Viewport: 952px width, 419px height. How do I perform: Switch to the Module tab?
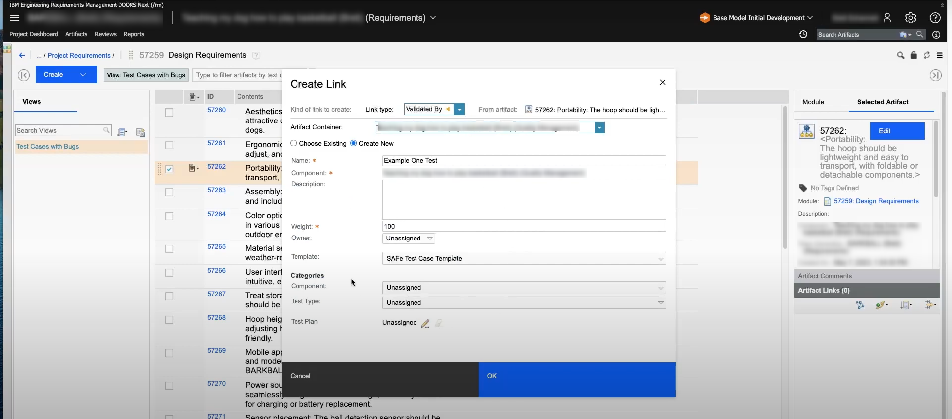click(813, 102)
